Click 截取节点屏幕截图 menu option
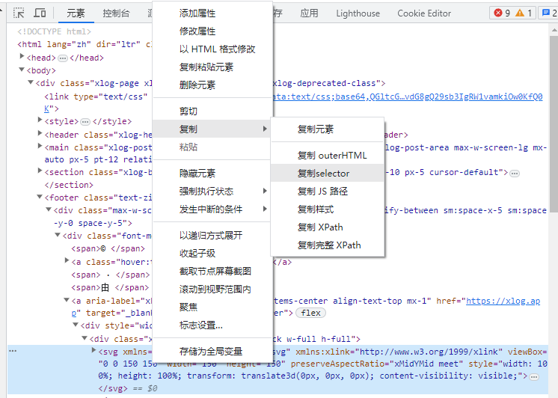Image resolution: width=558 pixels, height=398 pixels. click(215, 271)
